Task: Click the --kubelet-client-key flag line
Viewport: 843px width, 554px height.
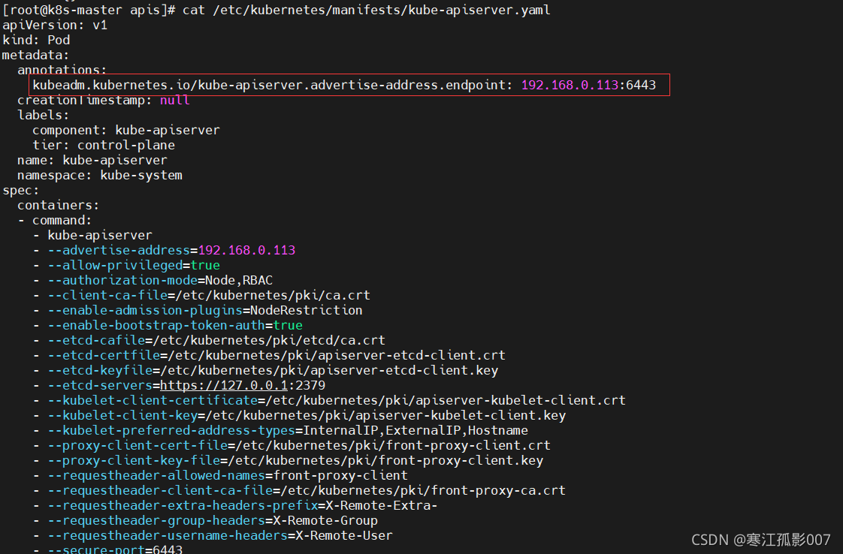Action: (x=299, y=416)
